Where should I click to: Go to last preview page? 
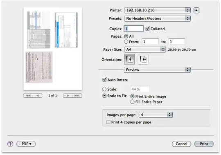click(x=77, y=96)
